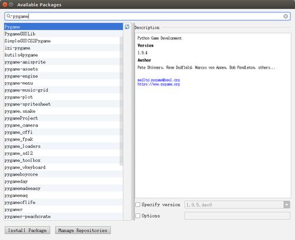The image size is (295, 240).
Task: Select the pygame_toolbox package
Action: [x=63, y=160]
